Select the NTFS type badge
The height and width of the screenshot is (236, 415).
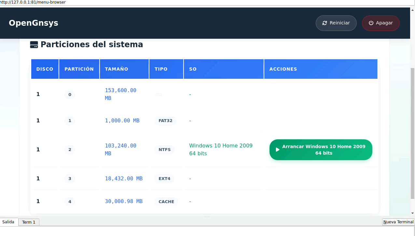click(165, 150)
